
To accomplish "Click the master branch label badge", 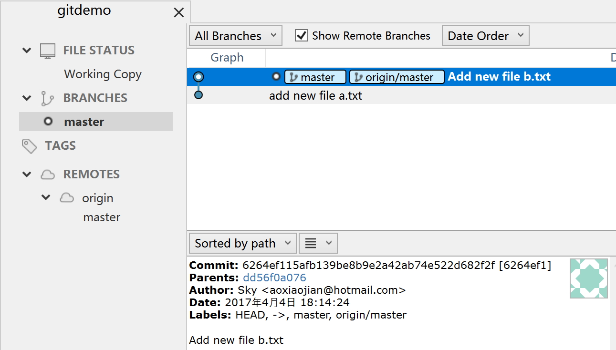I will 316,77.
